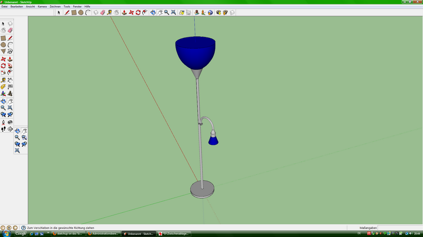Click the rotate tool in top toolbar

138,12
